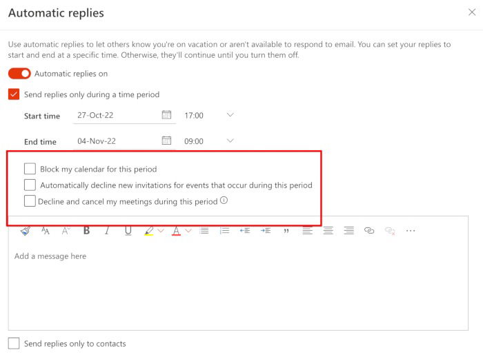This screenshot has width=483, height=361.
Task: Check Send replies only to contacts
Action: pos(14,343)
